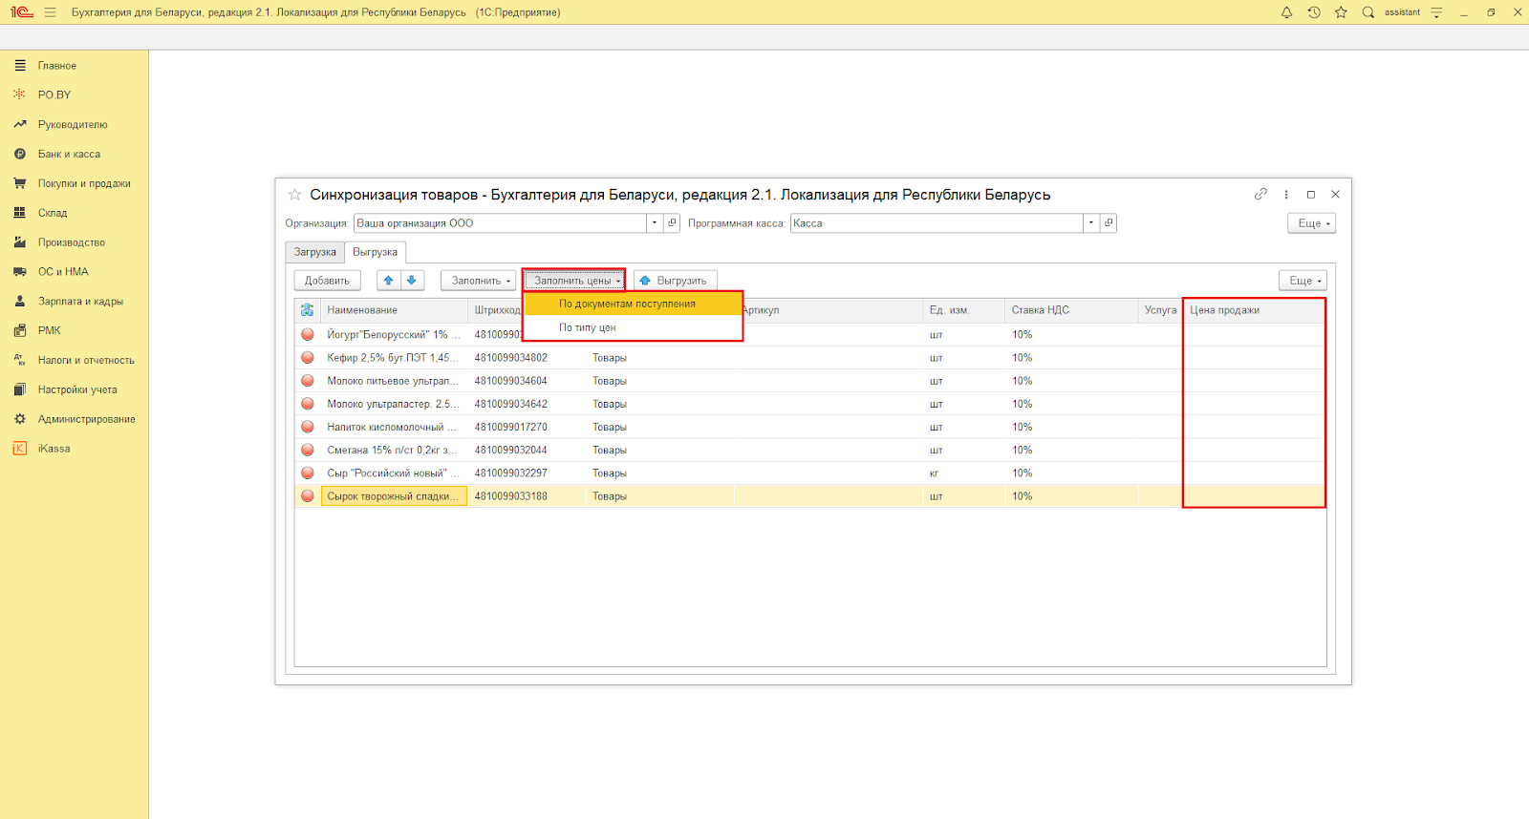Click the 1C logo icon
The width and height of the screenshot is (1529, 819).
[x=21, y=12]
